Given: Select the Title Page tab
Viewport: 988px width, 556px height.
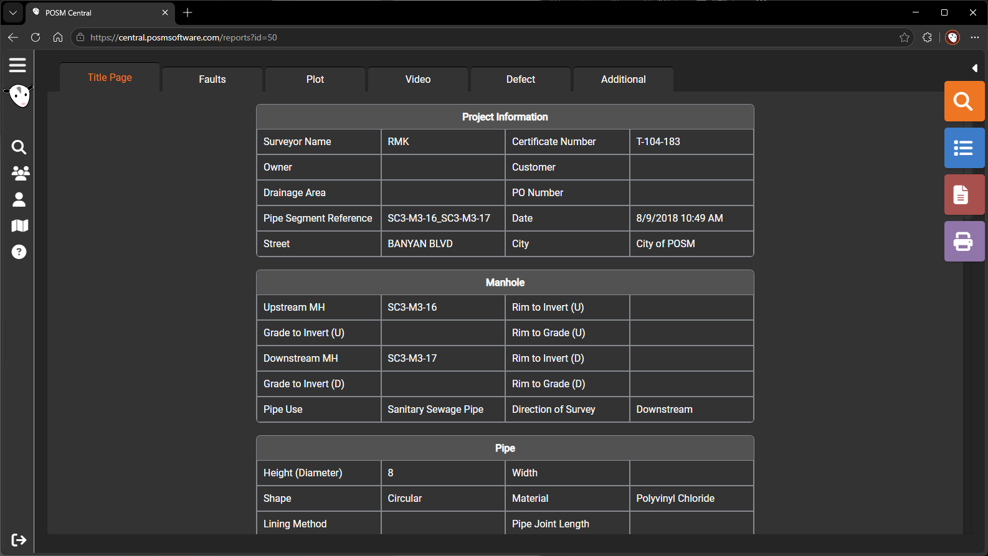Looking at the screenshot, I should point(110,77).
